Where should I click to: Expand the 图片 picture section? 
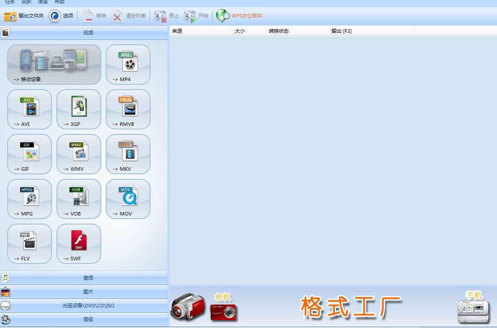pyautogui.click(x=84, y=292)
